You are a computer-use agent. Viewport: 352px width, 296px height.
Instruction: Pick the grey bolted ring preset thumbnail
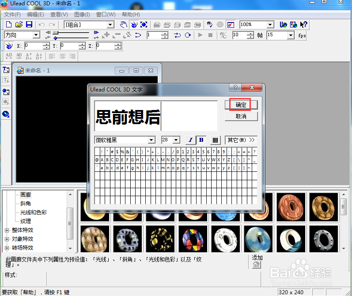pyautogui.click(x=323, y=239)
